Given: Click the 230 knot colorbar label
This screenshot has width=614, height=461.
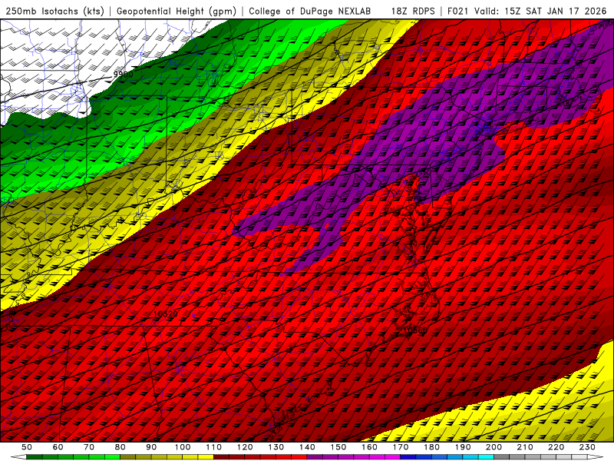Looking at the screenshot, I should pos(587,447).
